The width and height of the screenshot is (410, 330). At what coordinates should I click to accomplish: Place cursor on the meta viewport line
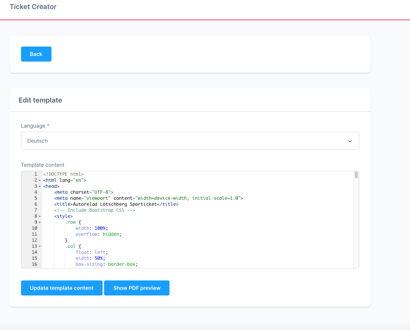[148, 198]
